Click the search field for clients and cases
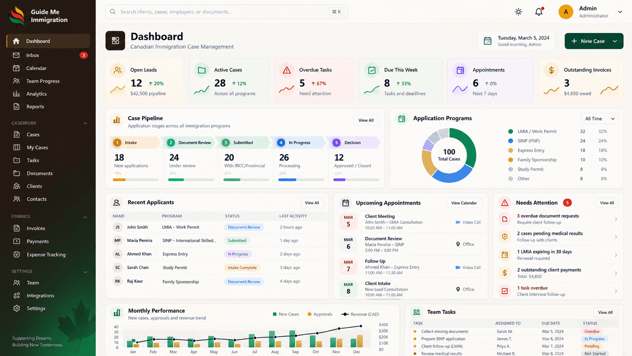The width and height of the screenshot is (632, 356). pyautogui.click(x=226, y=12)
